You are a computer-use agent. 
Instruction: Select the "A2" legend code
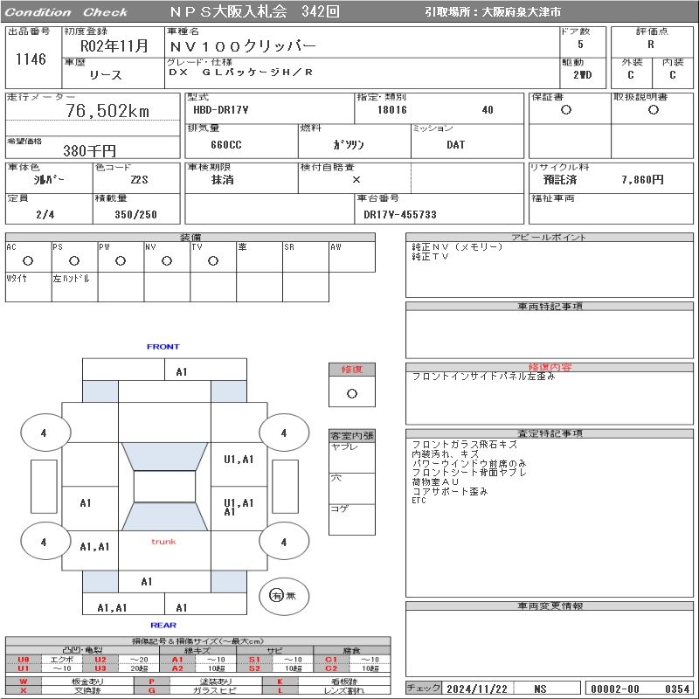click(x=177, y=668)
